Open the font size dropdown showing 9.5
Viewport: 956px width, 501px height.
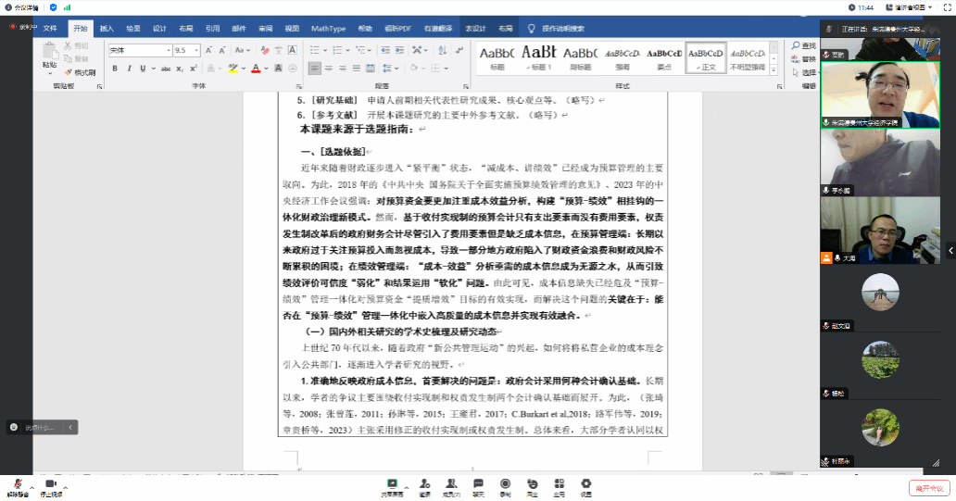[x=186, y=50]
